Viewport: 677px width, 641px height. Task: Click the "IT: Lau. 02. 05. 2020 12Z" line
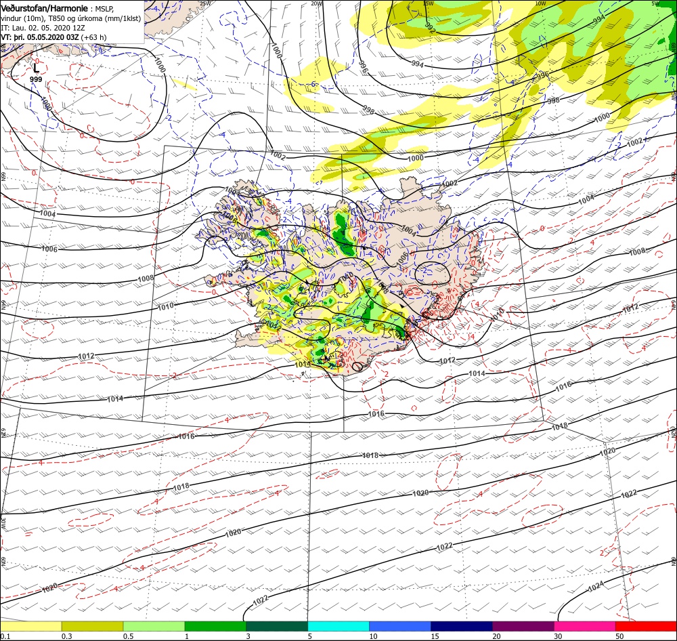click(x=42, y=28)
